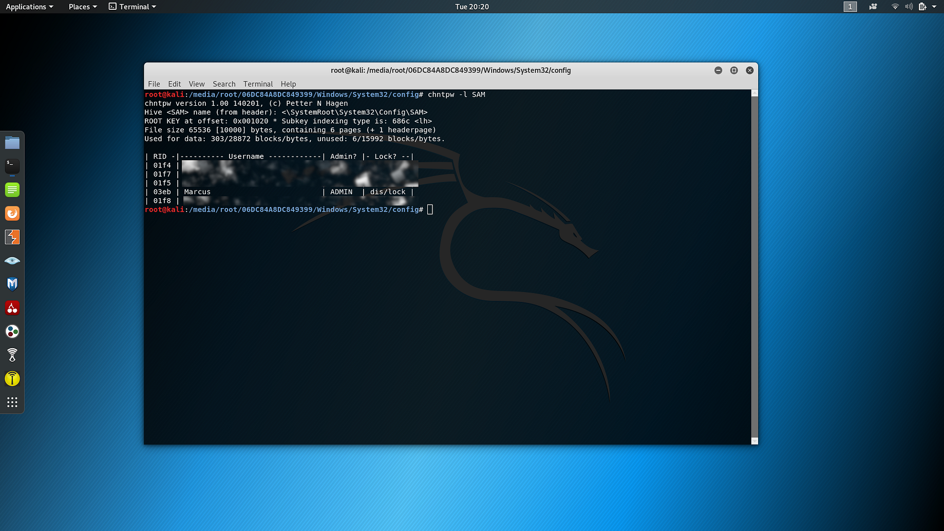Click the "Lock?" column header
This screenshot has height=531, width=944.
pyautogui.click(x=386, y=157)
